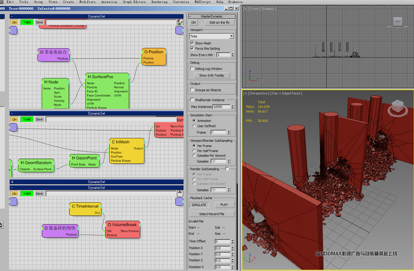Open the Graph Editors menu

coord(134,2)
